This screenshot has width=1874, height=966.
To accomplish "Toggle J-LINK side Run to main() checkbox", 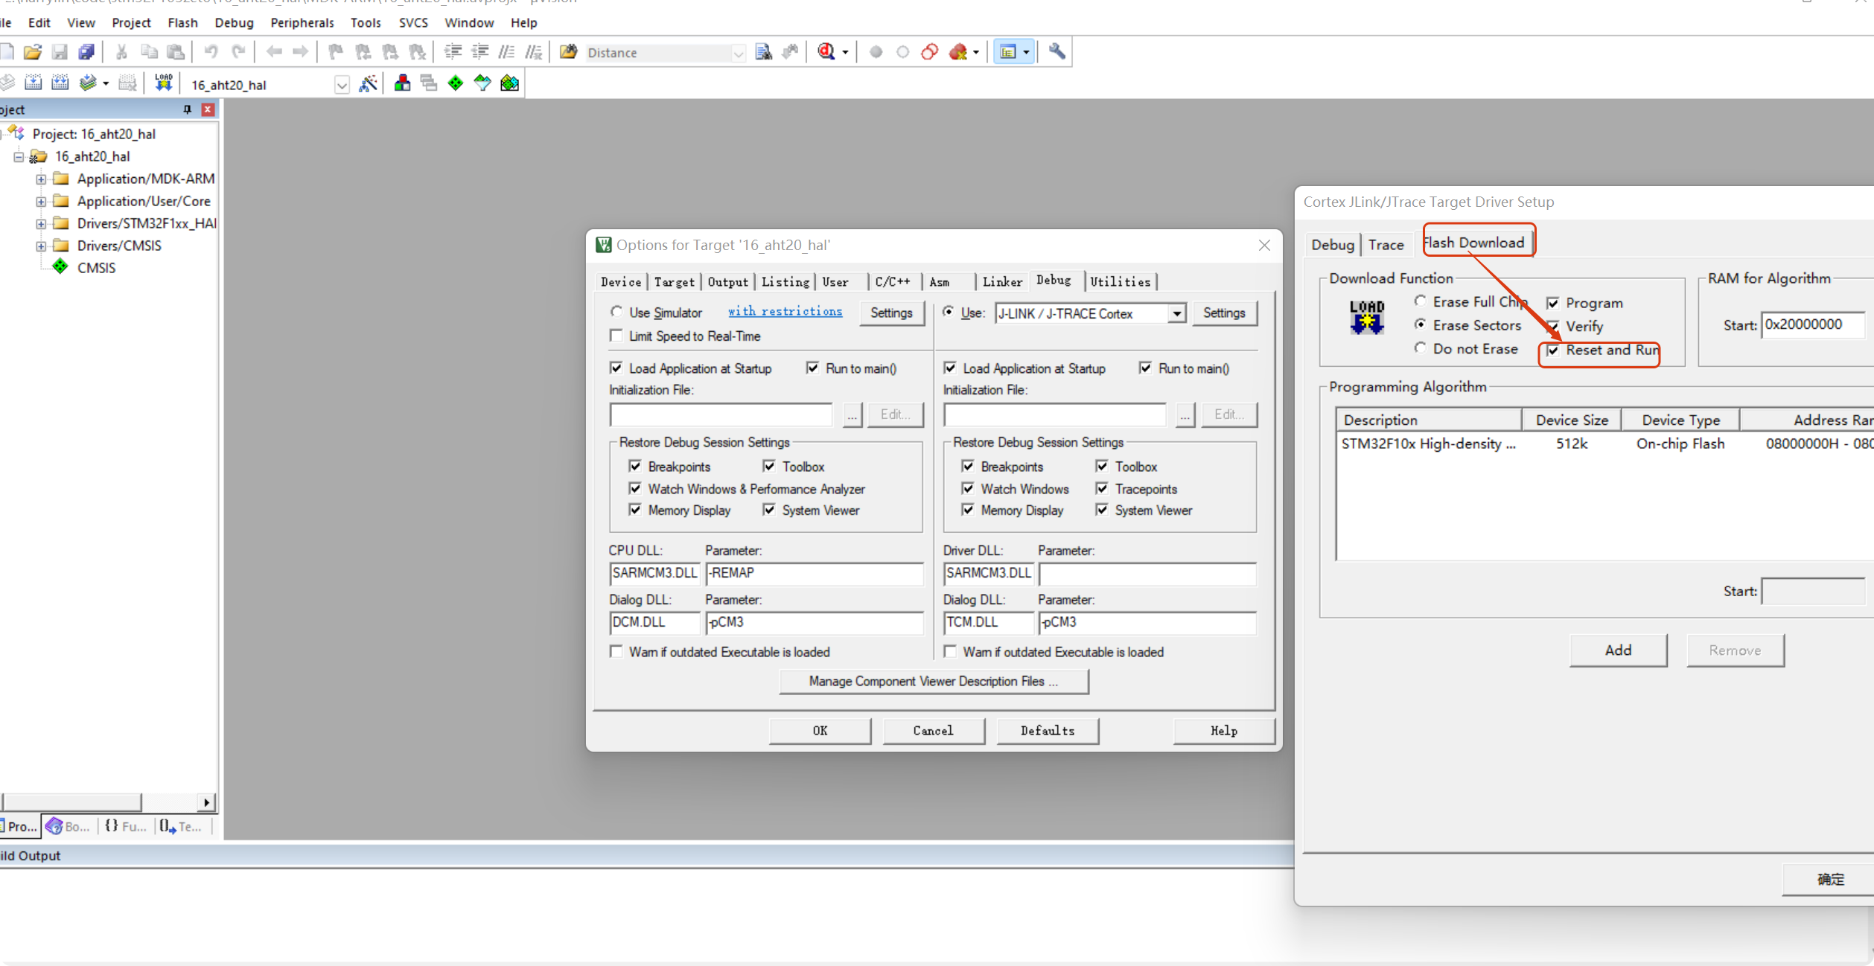I will [1146, 368].
